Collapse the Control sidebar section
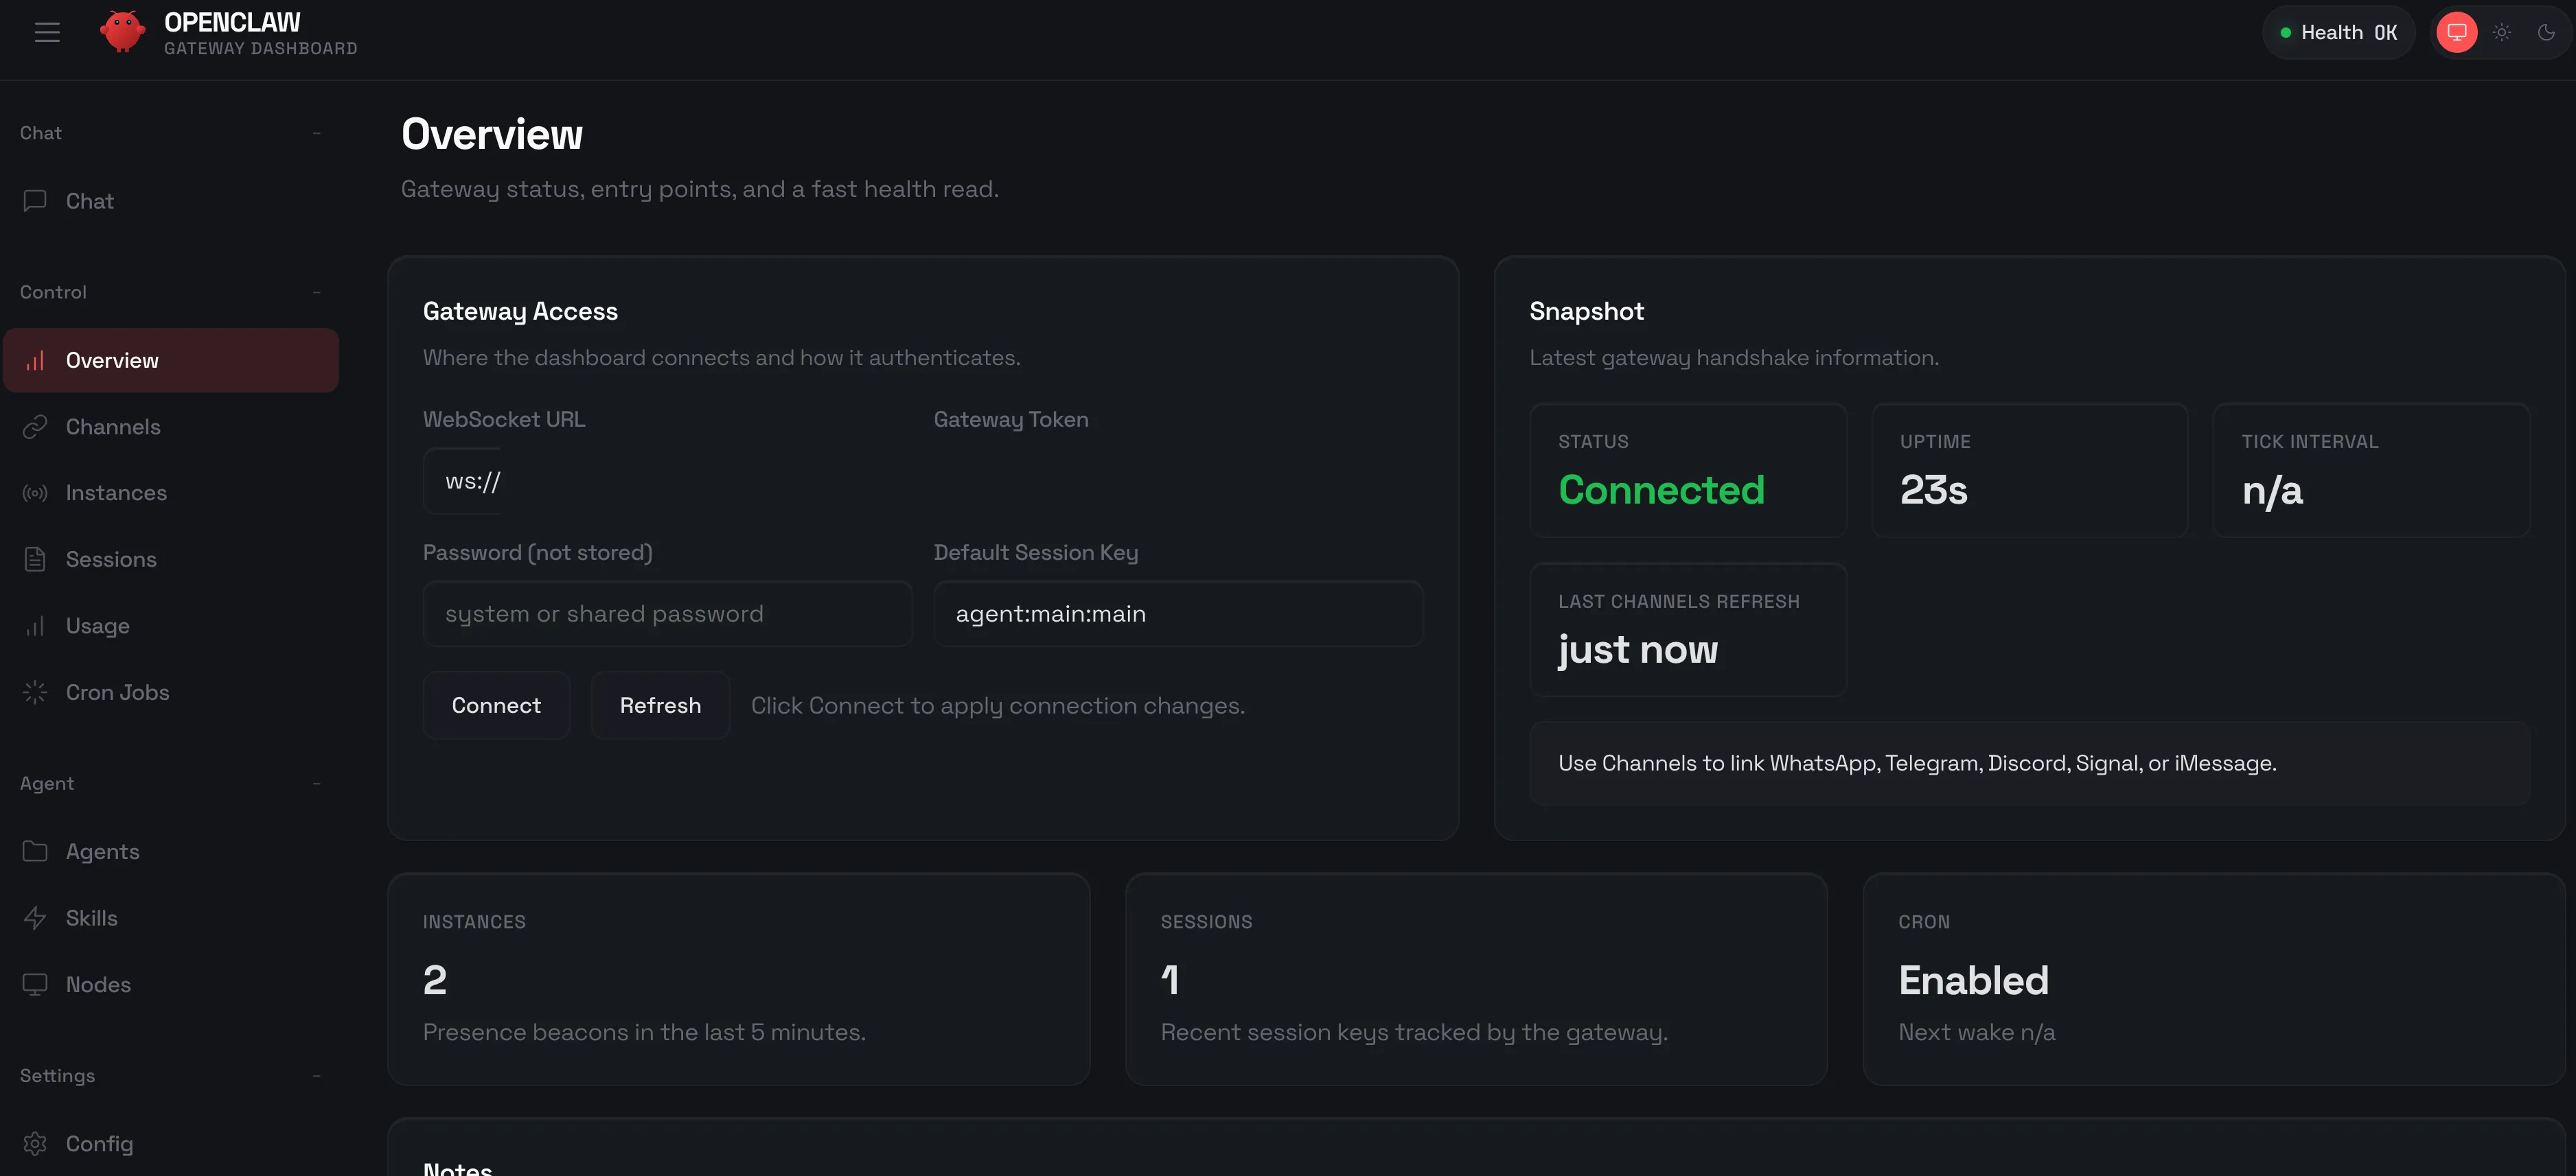The height and width of the screenshot is (1176, 2576). [x=316, y=292]
